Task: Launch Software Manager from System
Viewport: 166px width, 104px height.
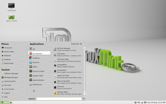Action: [10, 73]
